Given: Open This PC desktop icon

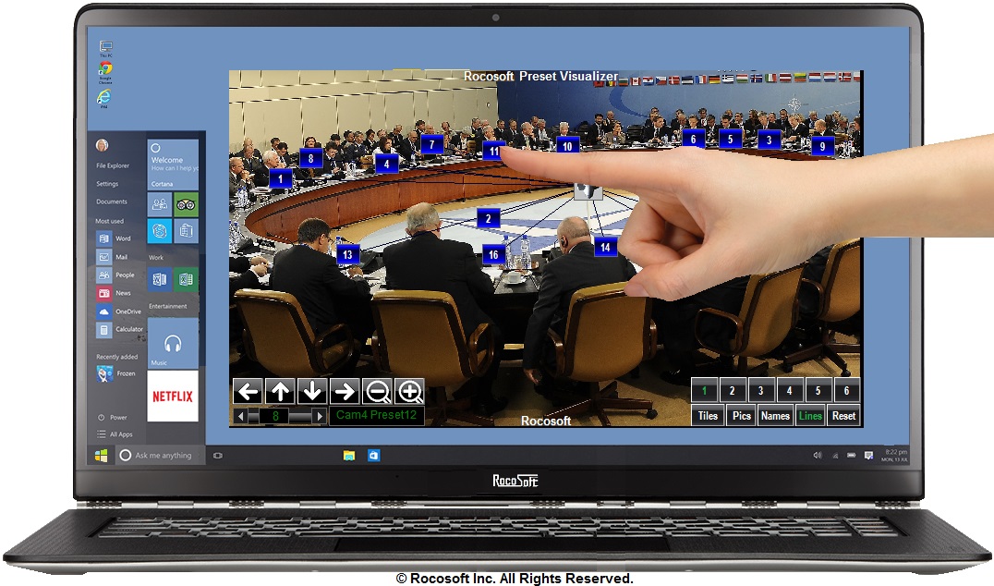Looking at the screenshot, I should (x=106, y=49).
